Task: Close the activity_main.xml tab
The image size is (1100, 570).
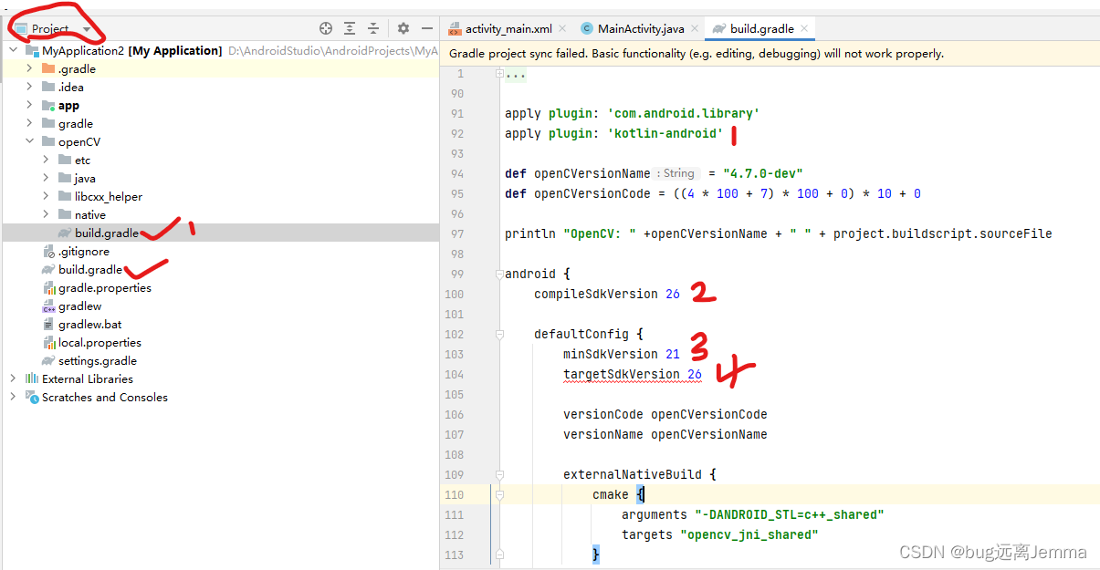Action: tap(562, 29)
